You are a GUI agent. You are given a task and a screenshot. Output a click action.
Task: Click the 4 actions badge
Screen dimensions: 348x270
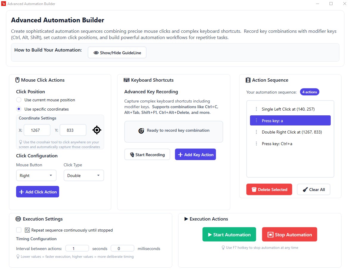coord(309,92)
